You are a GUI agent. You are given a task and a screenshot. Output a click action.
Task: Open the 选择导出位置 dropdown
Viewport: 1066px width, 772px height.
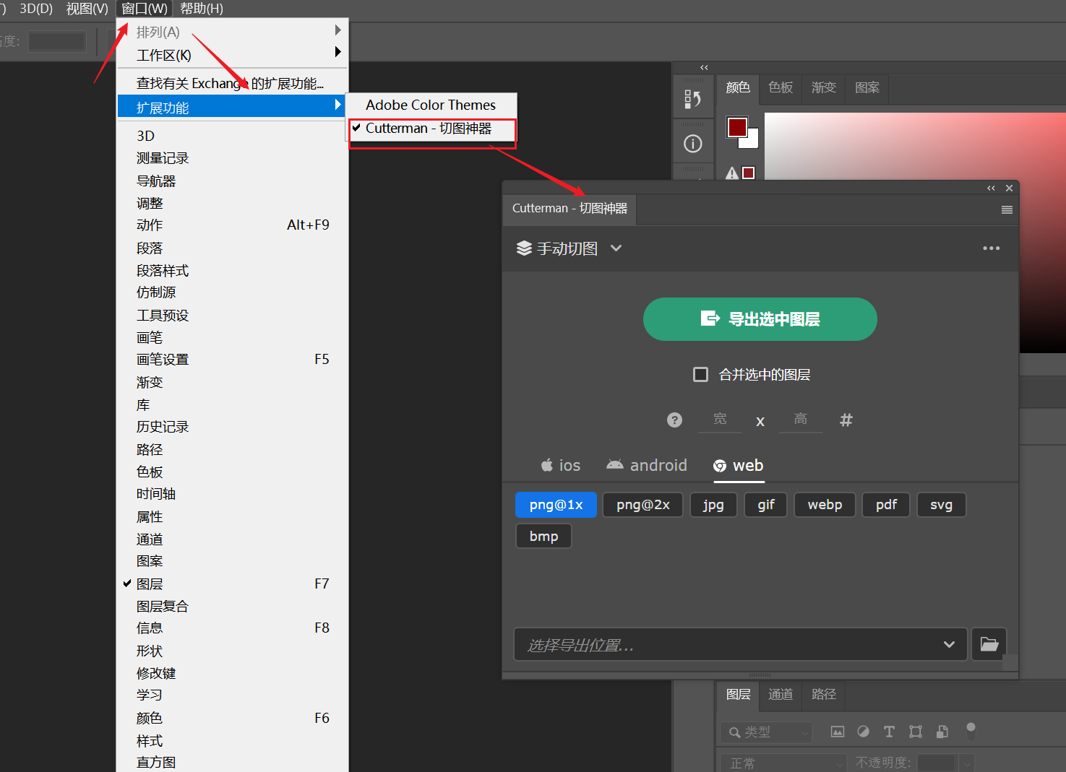[949, 644]
